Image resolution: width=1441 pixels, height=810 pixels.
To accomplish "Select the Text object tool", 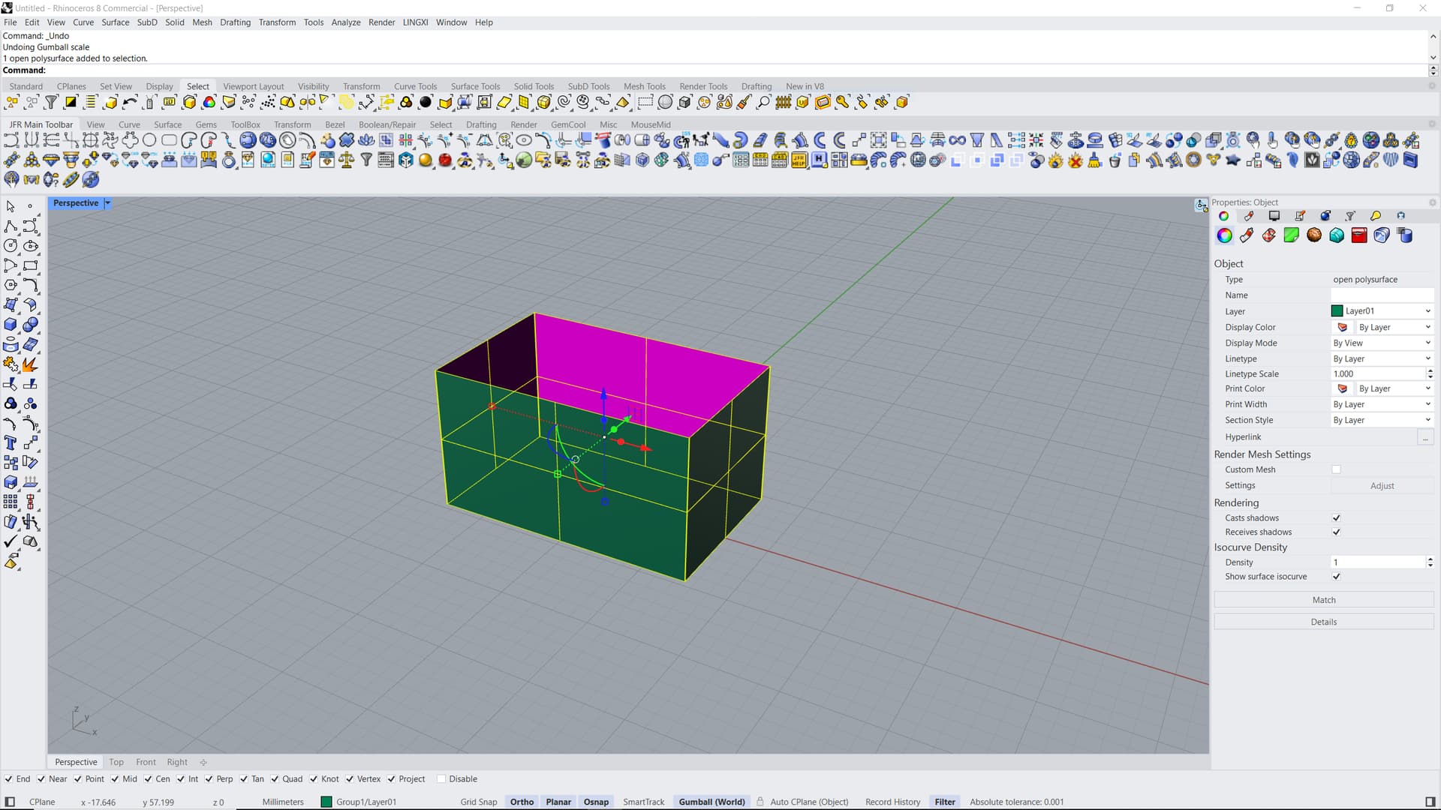I will click(x=11, y=442).
